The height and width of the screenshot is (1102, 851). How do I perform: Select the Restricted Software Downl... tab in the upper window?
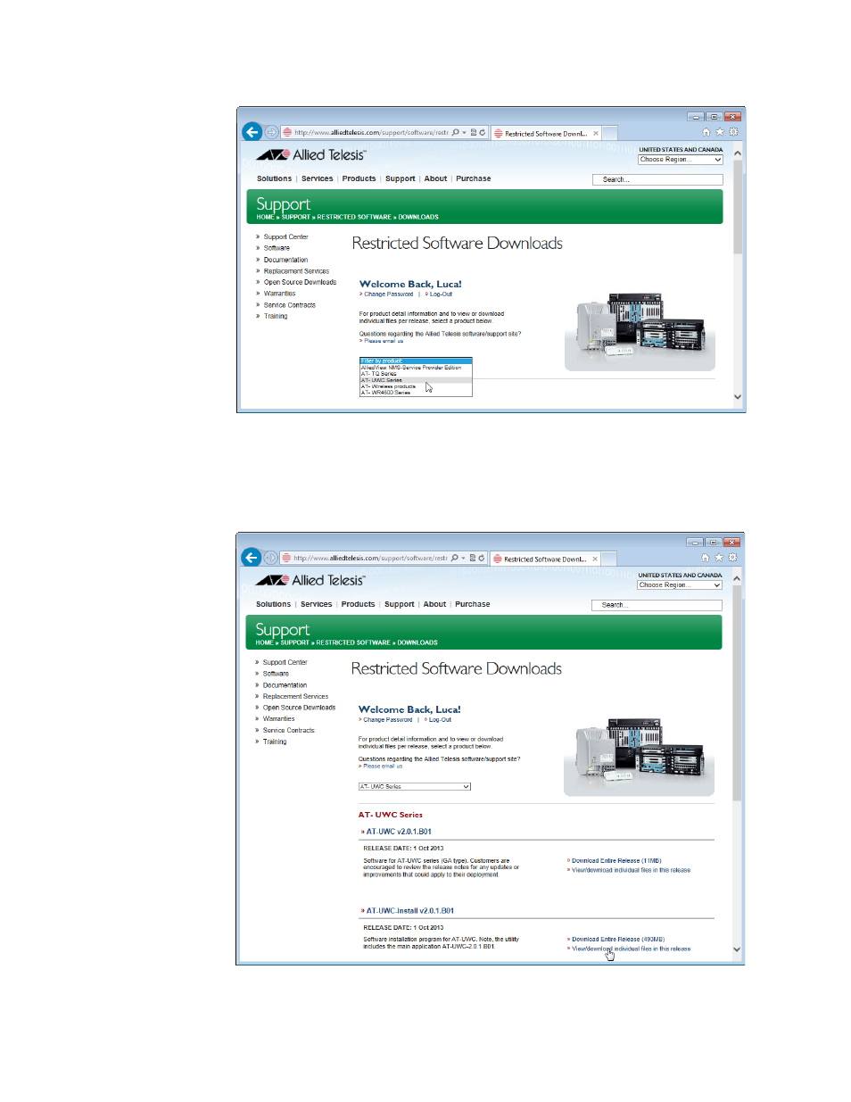546,133
